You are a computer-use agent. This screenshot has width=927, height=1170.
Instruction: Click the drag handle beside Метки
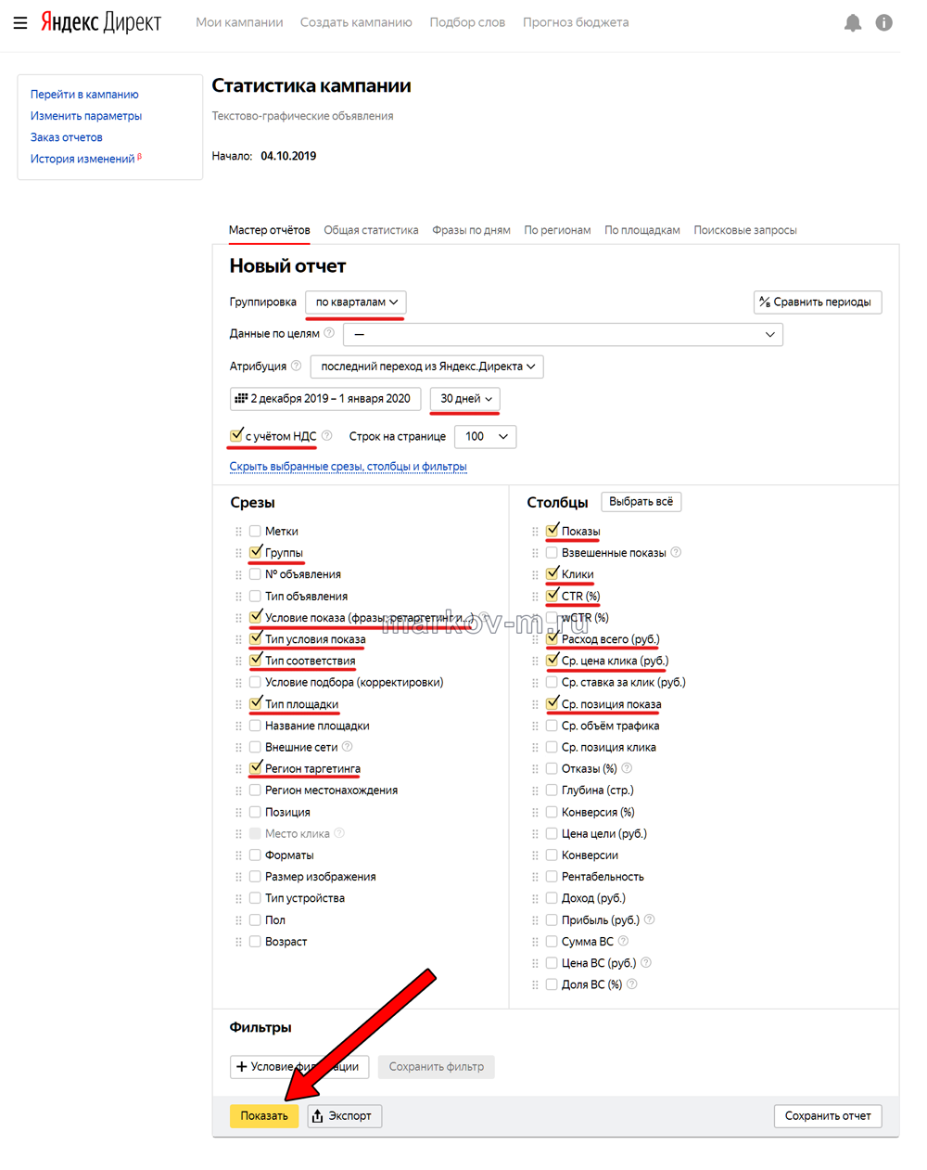[x=238, y=532]
